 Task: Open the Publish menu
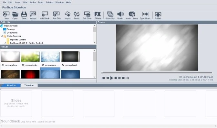coord(49,2)
